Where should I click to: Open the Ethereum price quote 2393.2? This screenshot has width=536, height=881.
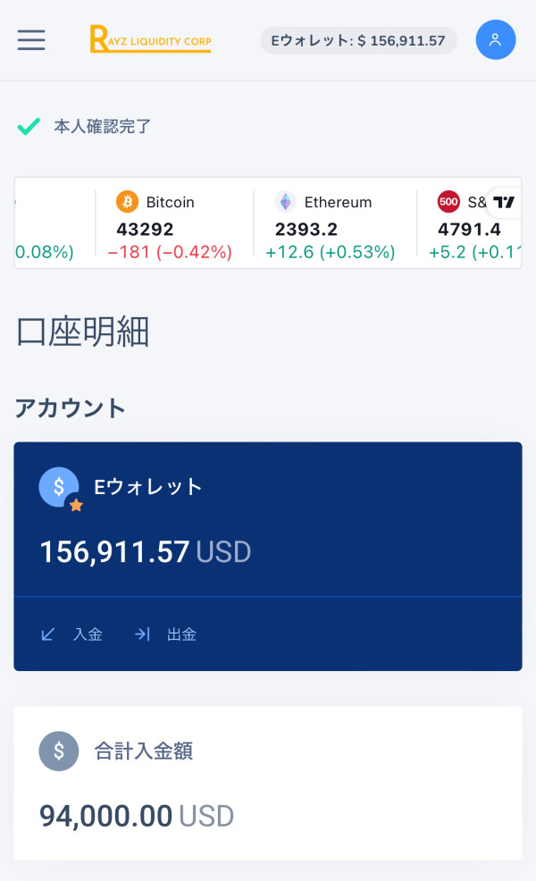306,230
